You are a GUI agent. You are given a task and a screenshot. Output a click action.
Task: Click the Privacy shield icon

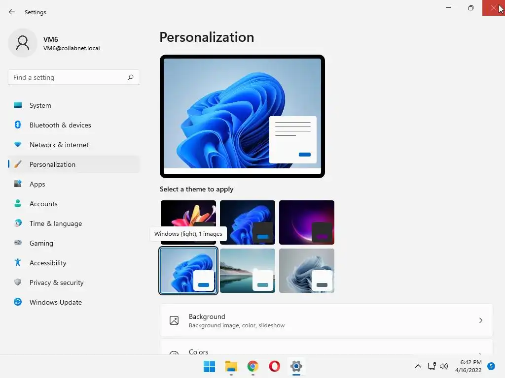tap(18, 282)
